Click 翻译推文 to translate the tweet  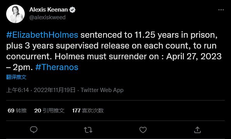point(16,77)
